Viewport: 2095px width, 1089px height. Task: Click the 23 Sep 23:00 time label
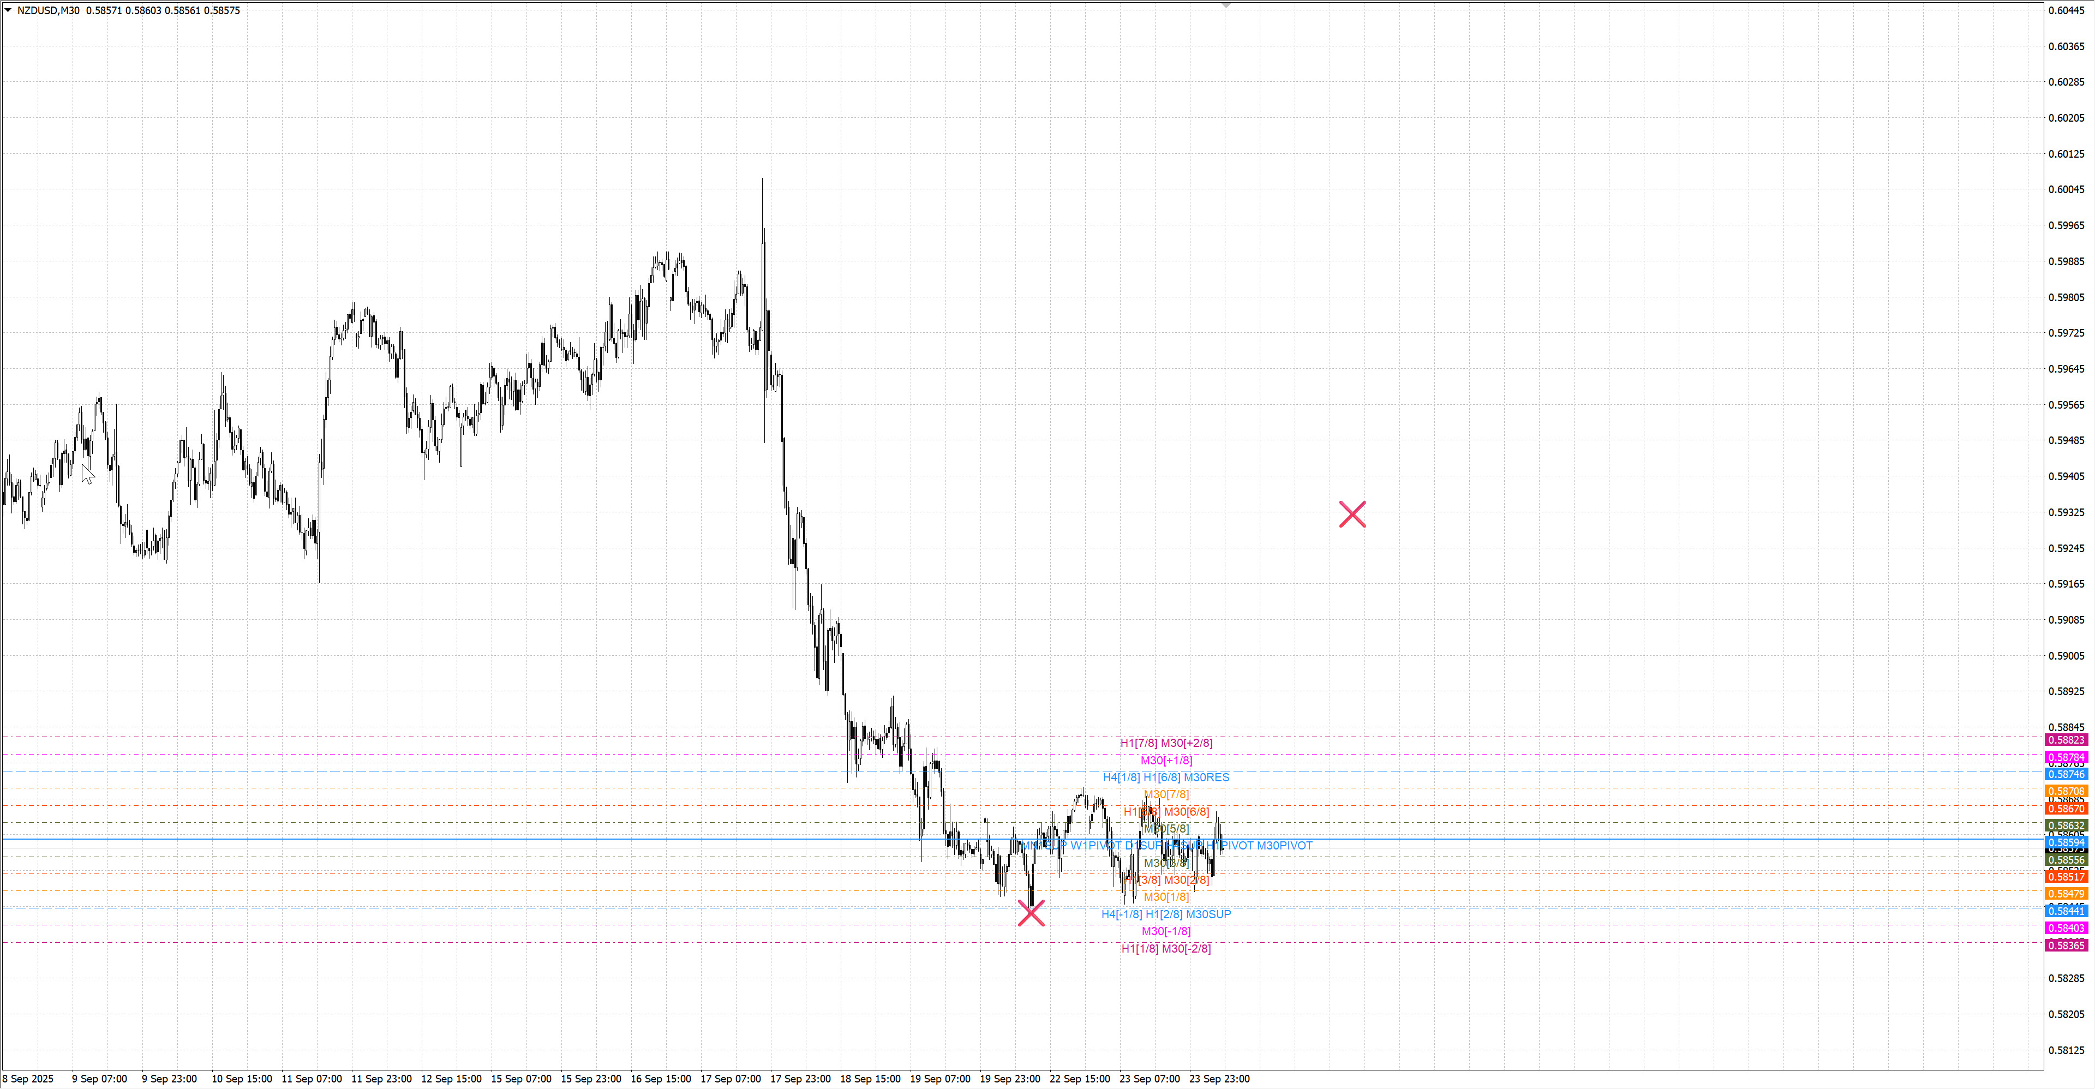tap(1219, 1079)
